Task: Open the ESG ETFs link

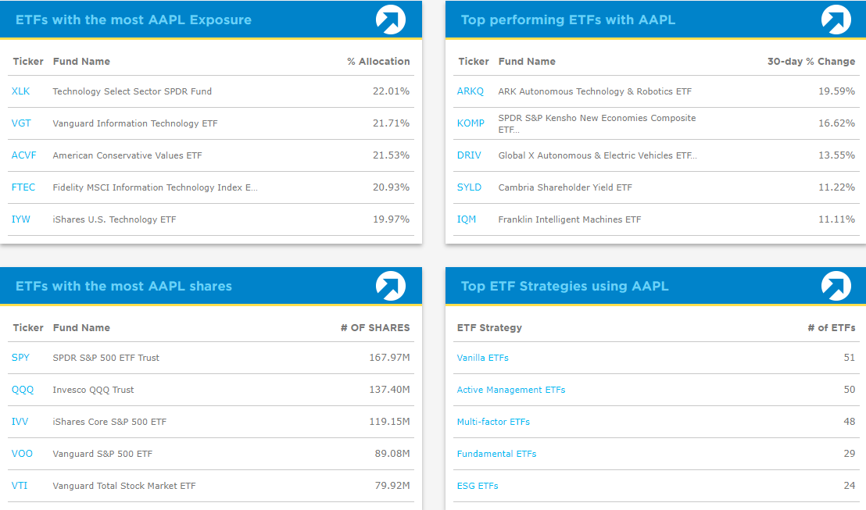Action: [x=478, y=486]
